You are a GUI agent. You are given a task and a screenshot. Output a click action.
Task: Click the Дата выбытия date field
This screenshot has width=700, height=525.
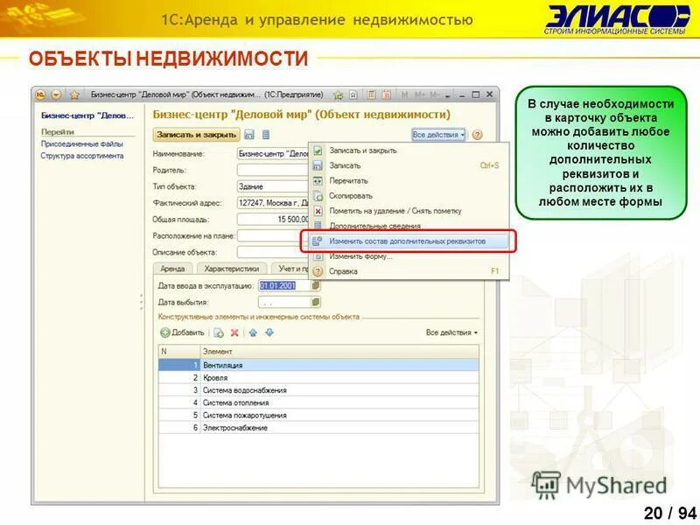[284, 302]
